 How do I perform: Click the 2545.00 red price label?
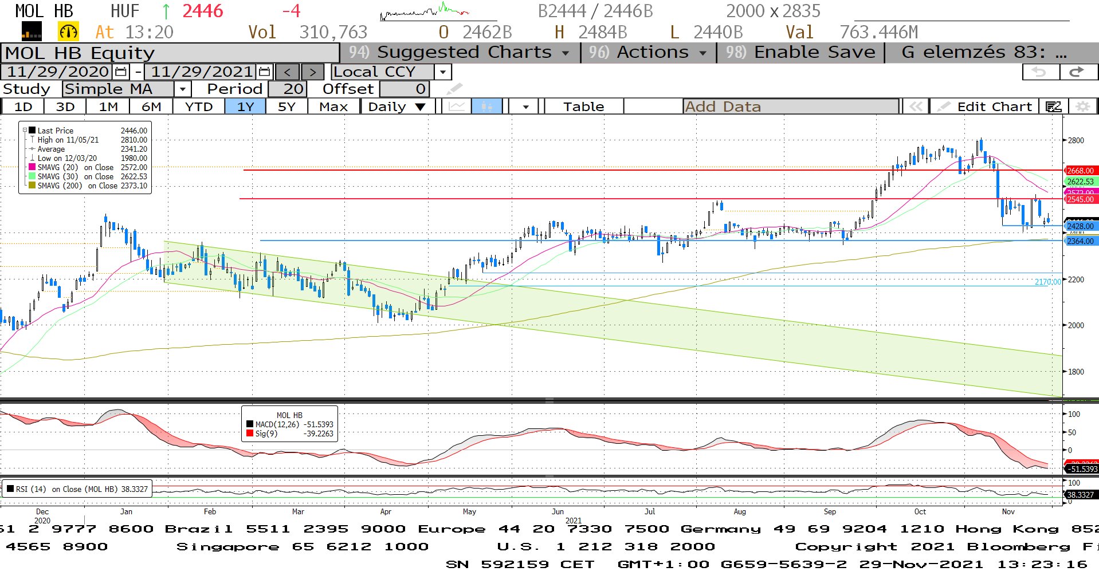[1081, 199]
